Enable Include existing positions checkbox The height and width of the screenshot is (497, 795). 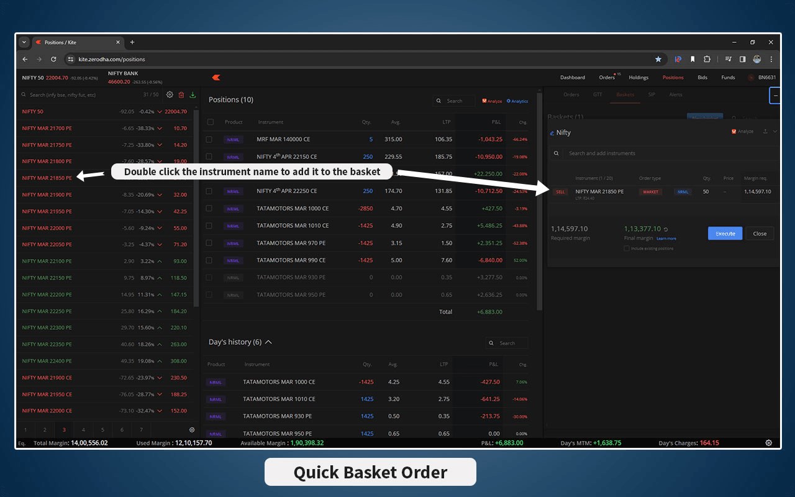tap(627, 248)
